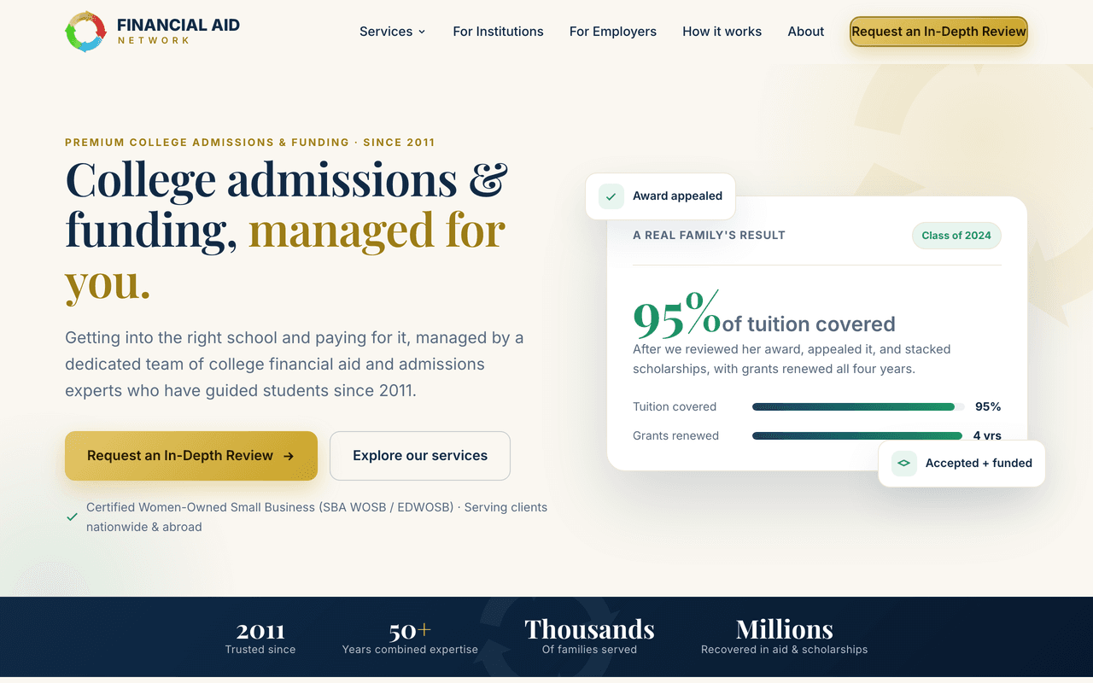Click the Class of 2024 pill
This screenshot has height=683, width=1093.
click(x=956, y=236)
